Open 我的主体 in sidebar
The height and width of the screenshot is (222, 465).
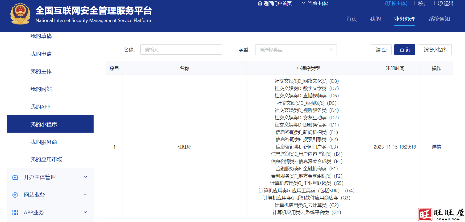pos(41,71)
